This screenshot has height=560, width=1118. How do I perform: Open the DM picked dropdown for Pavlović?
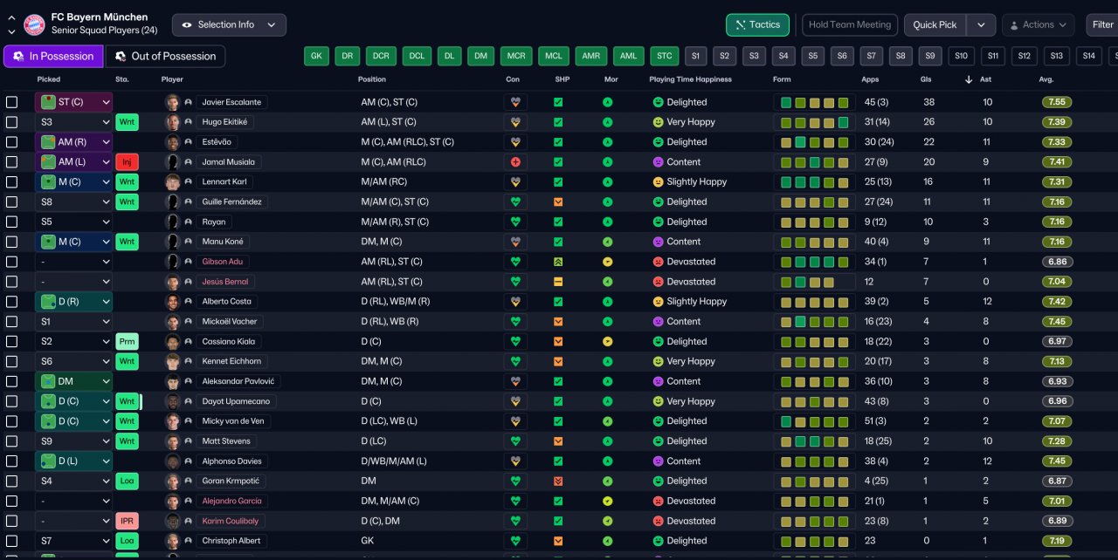[x=73, y=381]
